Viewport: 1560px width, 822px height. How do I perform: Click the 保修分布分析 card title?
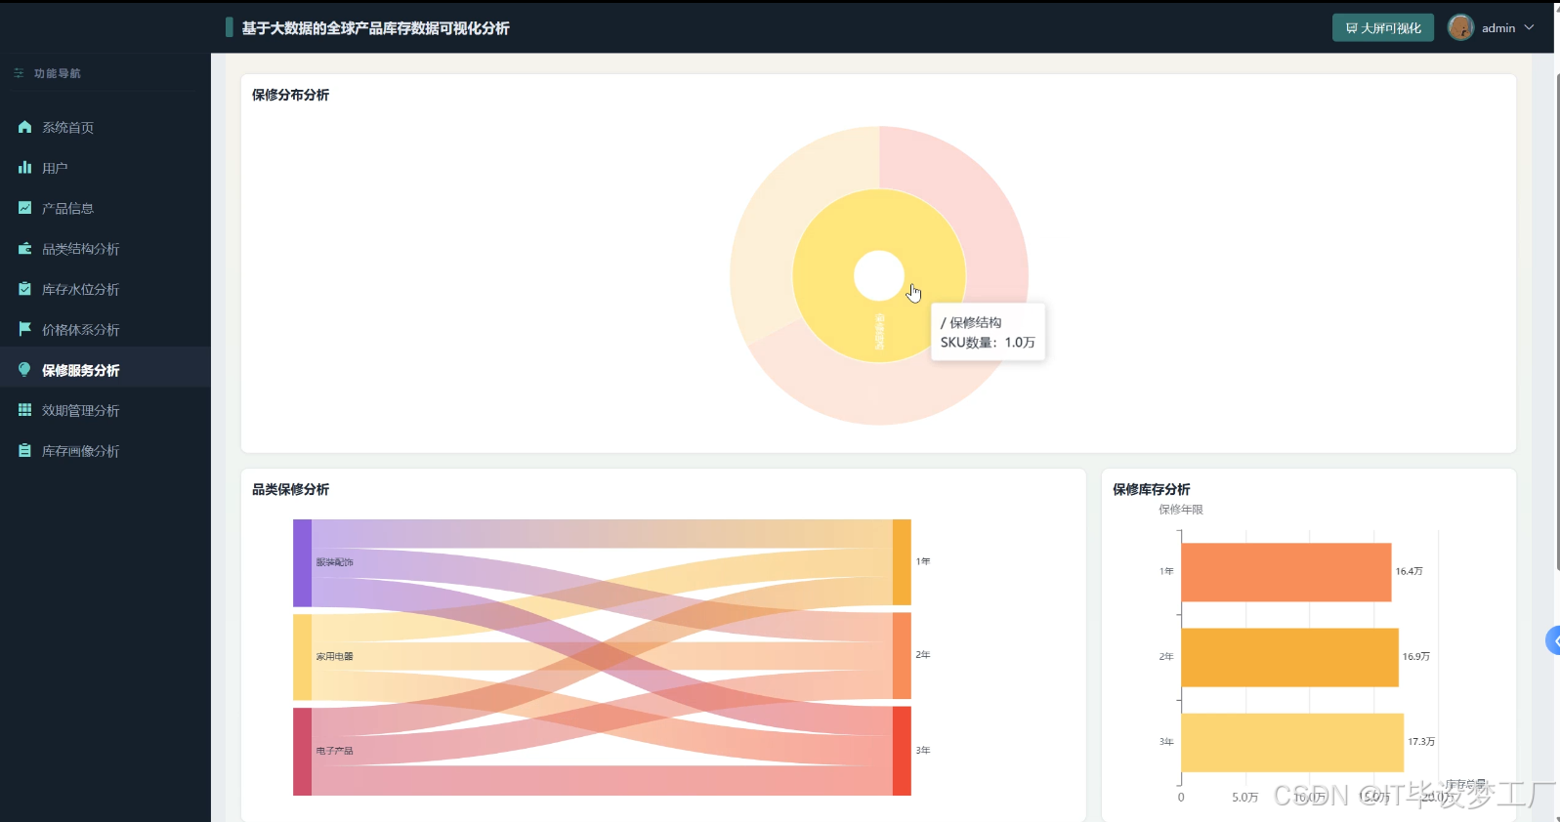click(290, 95)
